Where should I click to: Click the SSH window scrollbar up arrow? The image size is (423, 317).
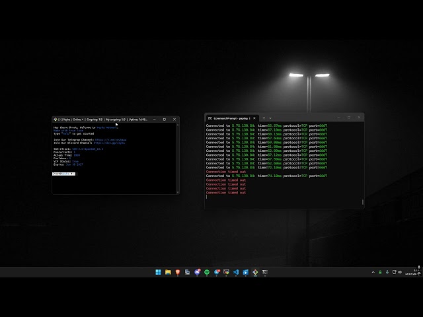point(178,125)
